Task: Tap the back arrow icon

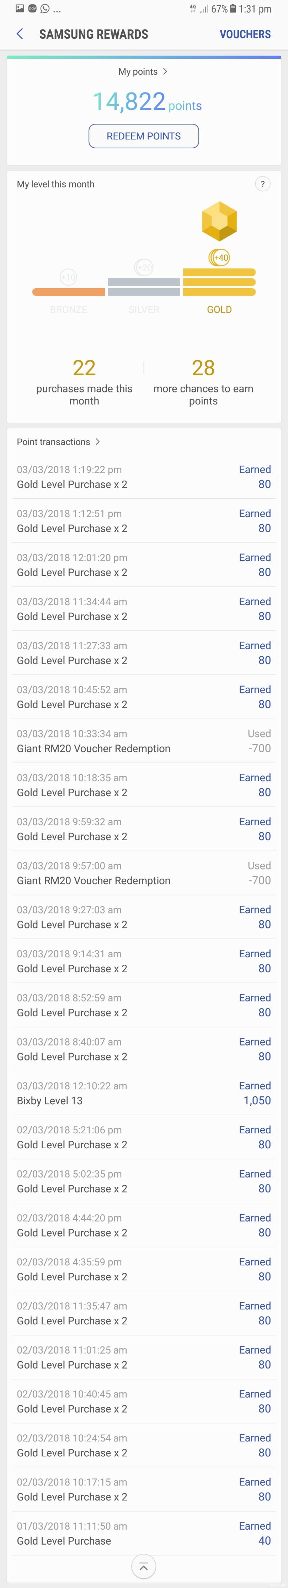Action: [x=20, y=34]
